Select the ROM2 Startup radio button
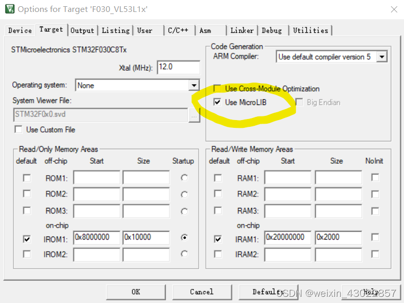The height and width of the screenshot is (303, 404). [x=184, y=194]
